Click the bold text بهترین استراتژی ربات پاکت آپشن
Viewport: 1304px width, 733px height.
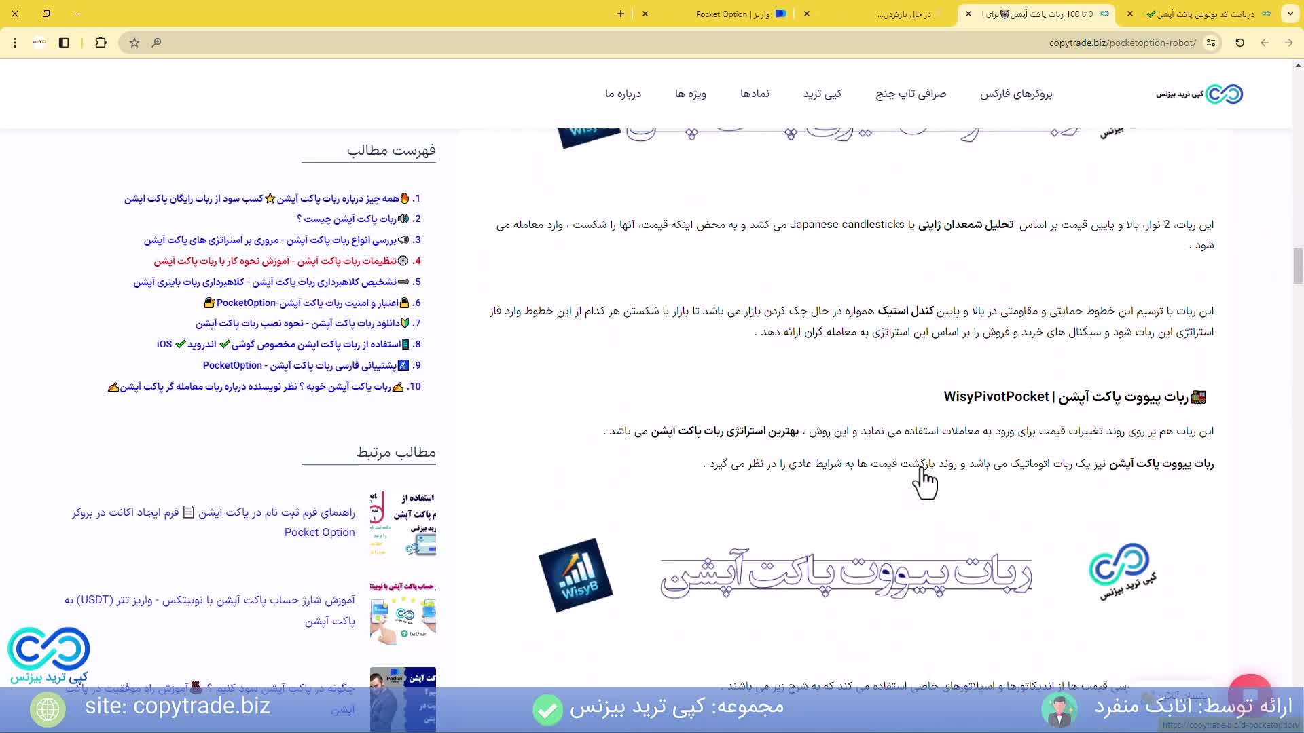point(725,431)
